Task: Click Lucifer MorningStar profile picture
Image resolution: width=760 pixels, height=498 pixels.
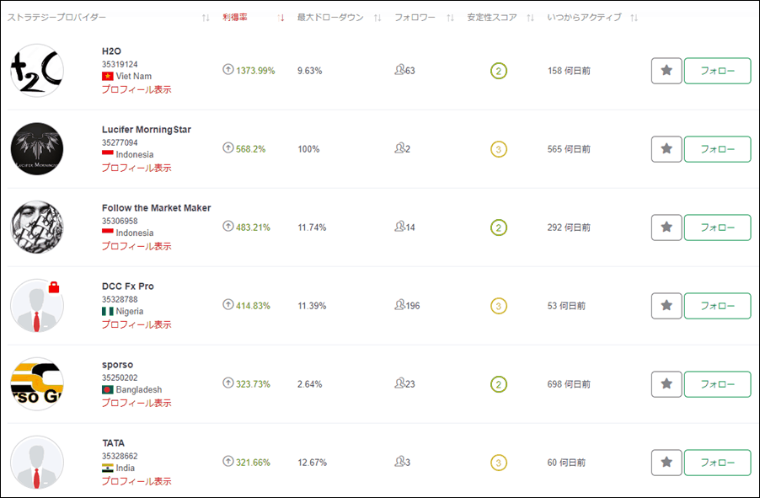Action: pyautogui.click(x=37, y=149)
